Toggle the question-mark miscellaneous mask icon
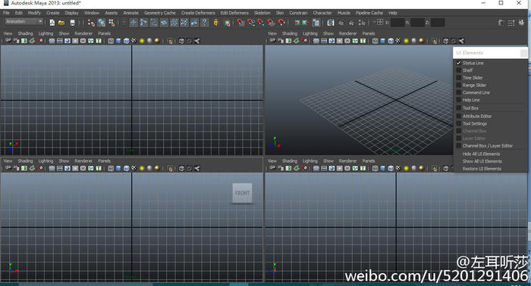 pos(204,23)
